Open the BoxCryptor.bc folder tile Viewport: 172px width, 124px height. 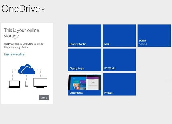pyautogui.click(x=84, y=36)
